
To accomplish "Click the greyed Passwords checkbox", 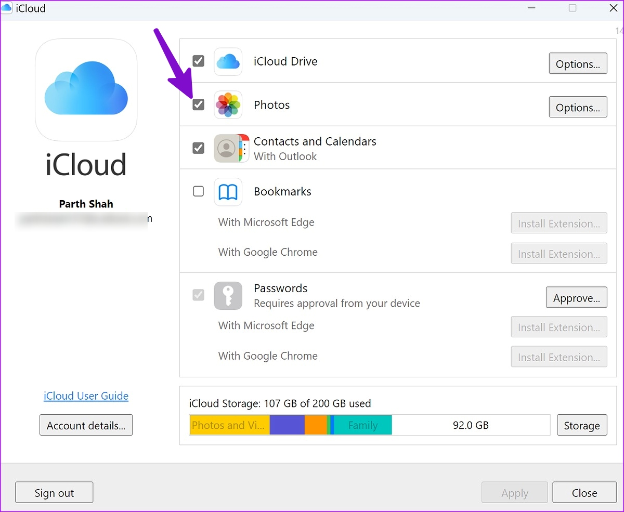I will [x=198, y=295].
